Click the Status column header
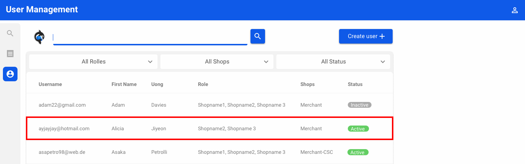Image resolution: width=525 pixels, height=164 pixels. click(x=355, y=84)
